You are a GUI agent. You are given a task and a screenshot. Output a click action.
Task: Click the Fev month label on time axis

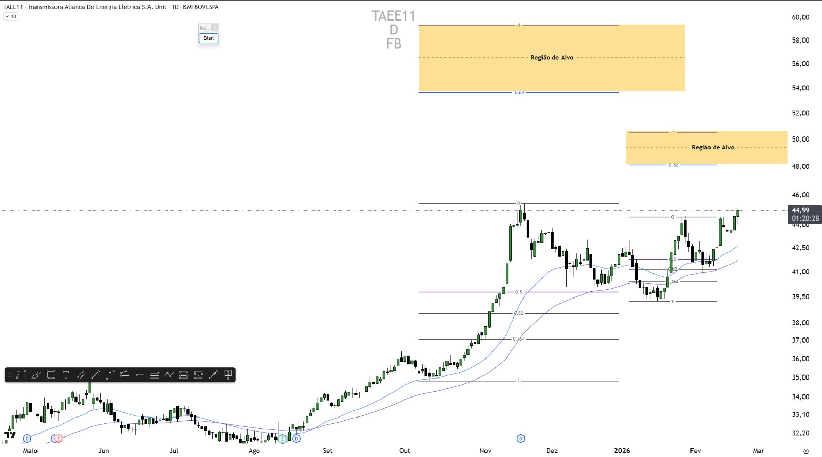[695, 451]
